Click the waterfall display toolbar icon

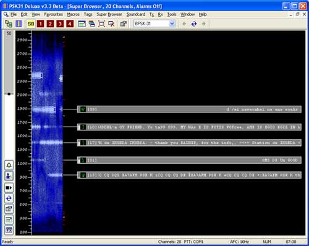(19, 24)
